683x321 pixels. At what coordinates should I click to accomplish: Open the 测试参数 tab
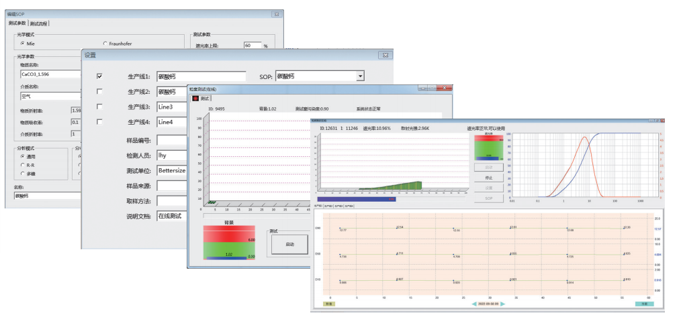point(17,23)
